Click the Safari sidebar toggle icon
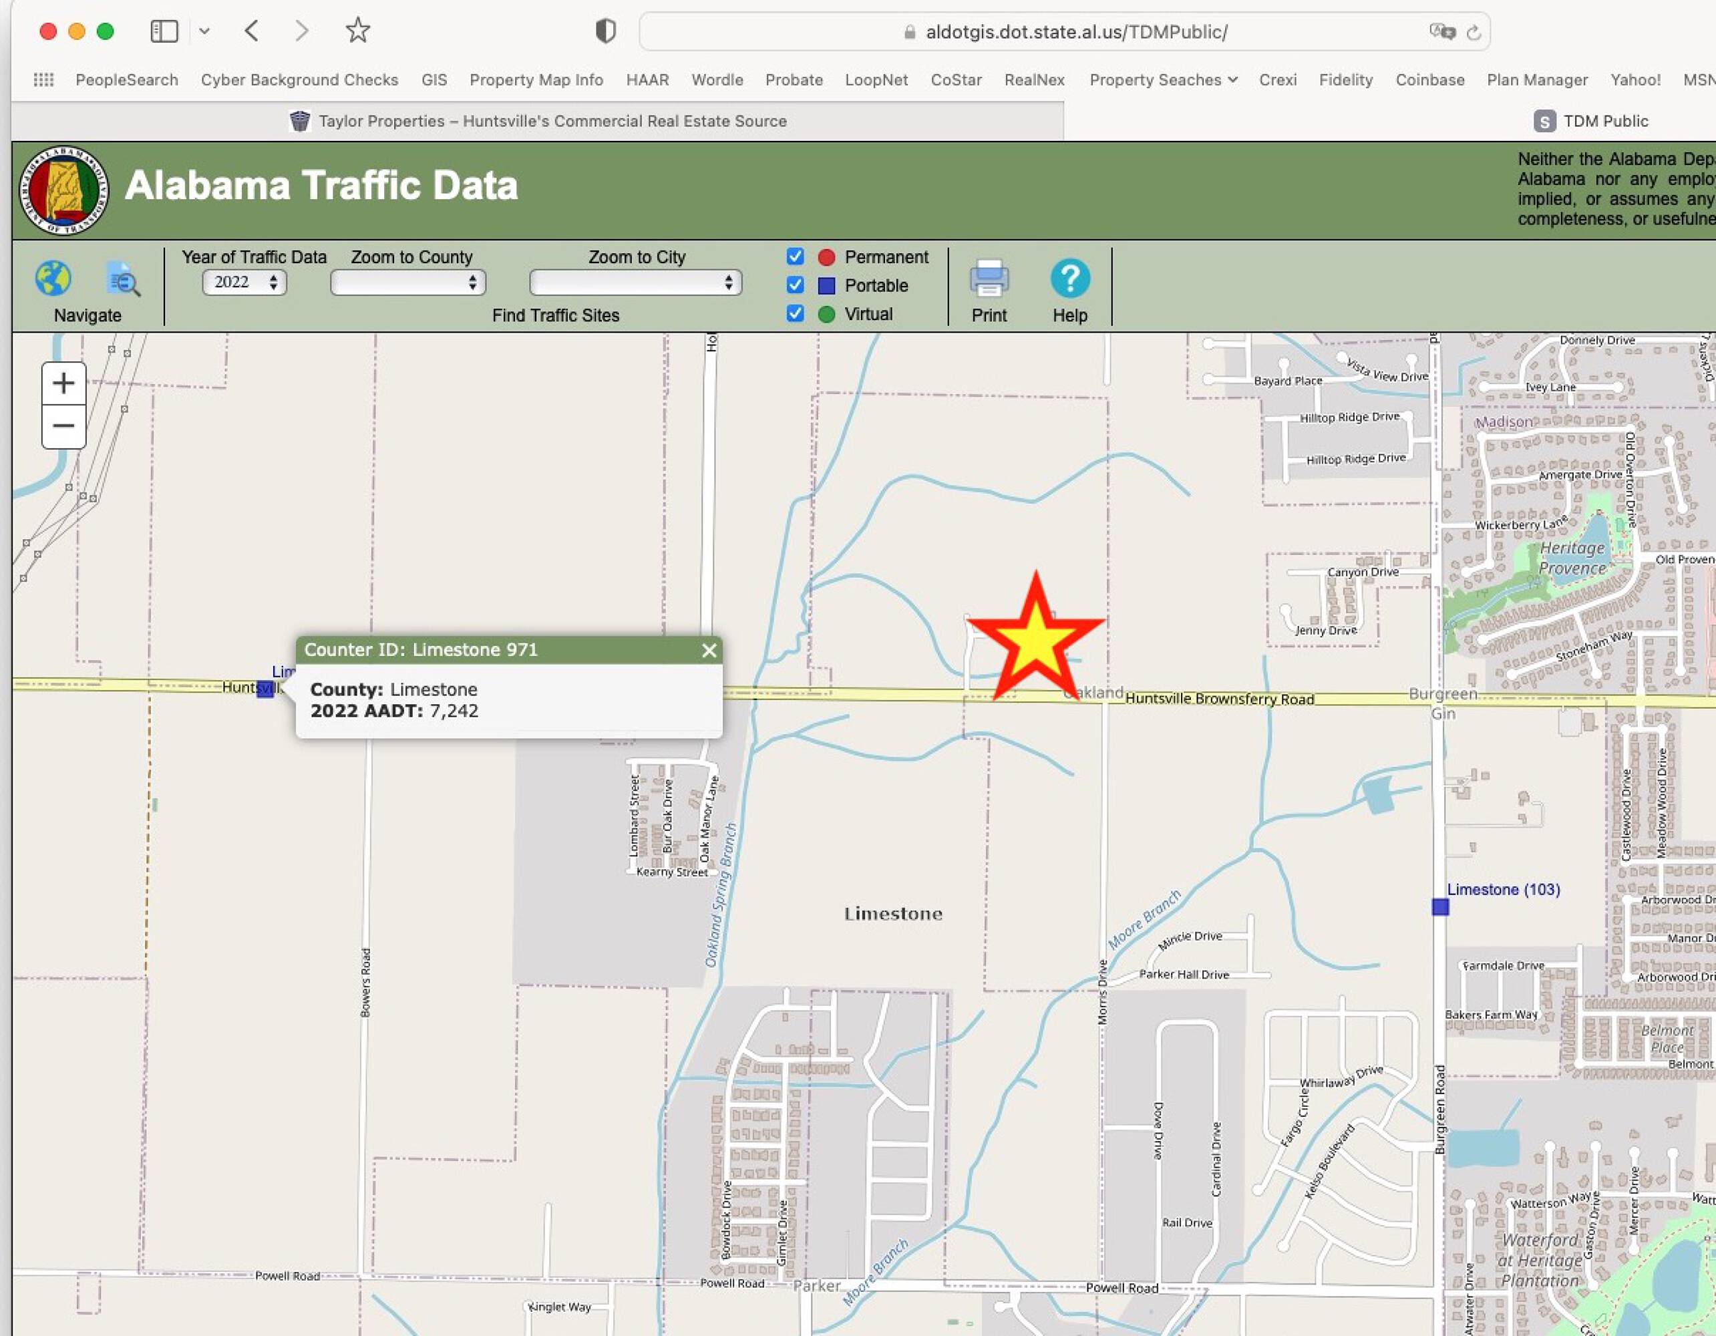The height and width of the screenshot is (1336, 1716). (x=164, y=31)
